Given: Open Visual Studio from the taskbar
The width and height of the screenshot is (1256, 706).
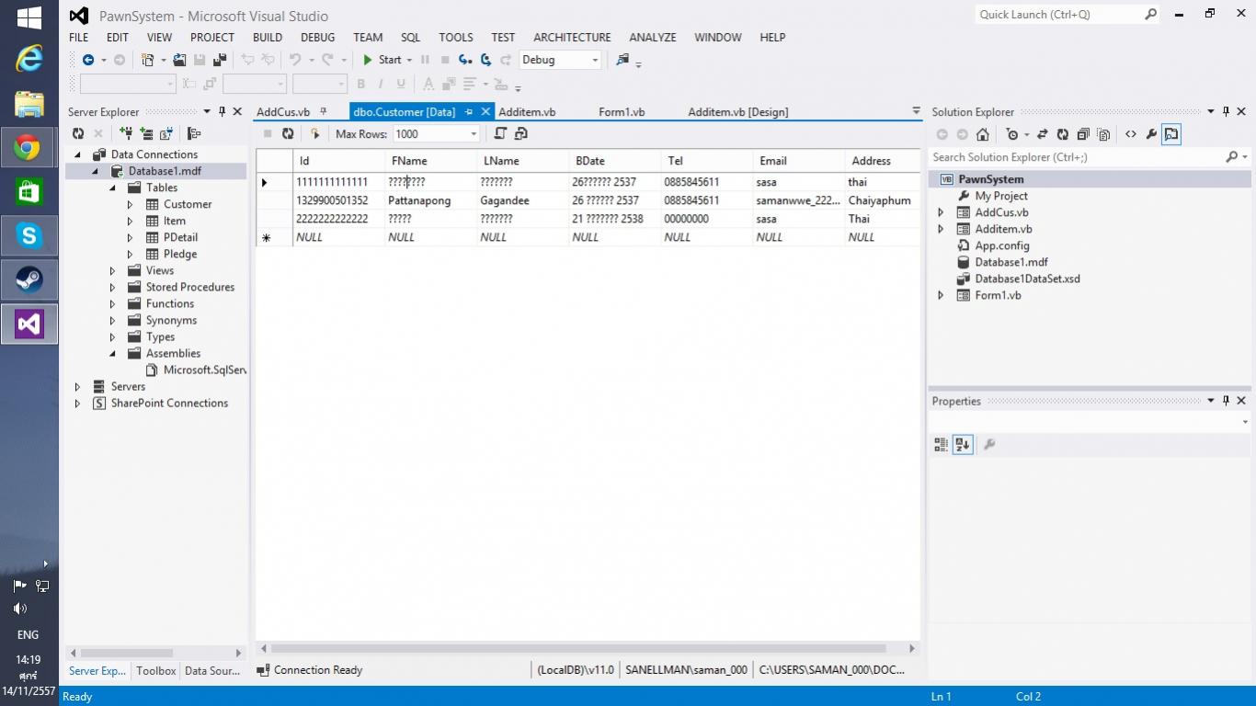Looking at the screenshot, I should (x=29, y=324).
